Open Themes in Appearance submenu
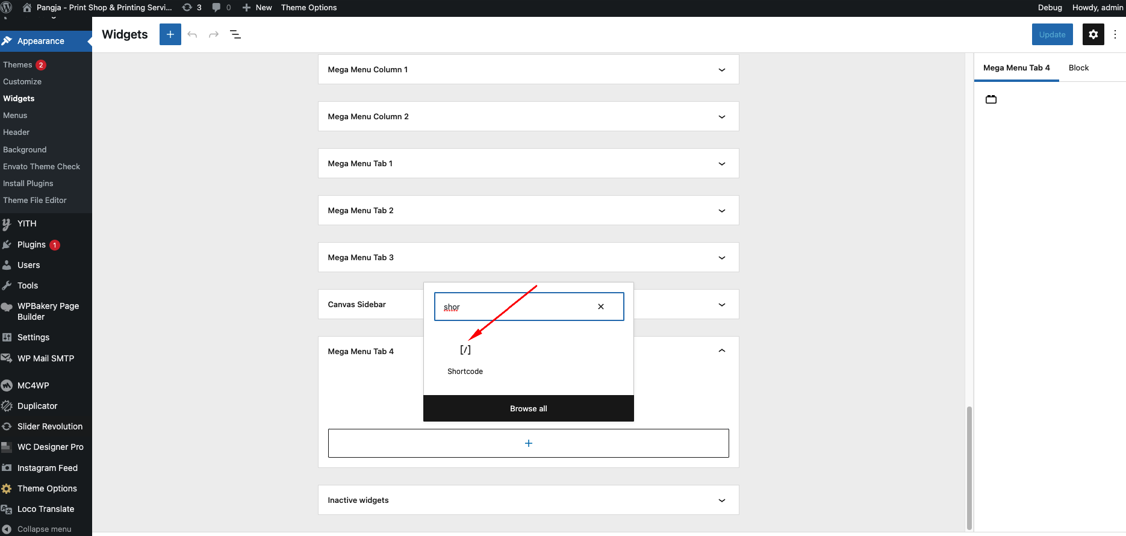Image resolution: width=1126 pixels, height=536 pixels. pyautogui.click(x=17, y=64)
